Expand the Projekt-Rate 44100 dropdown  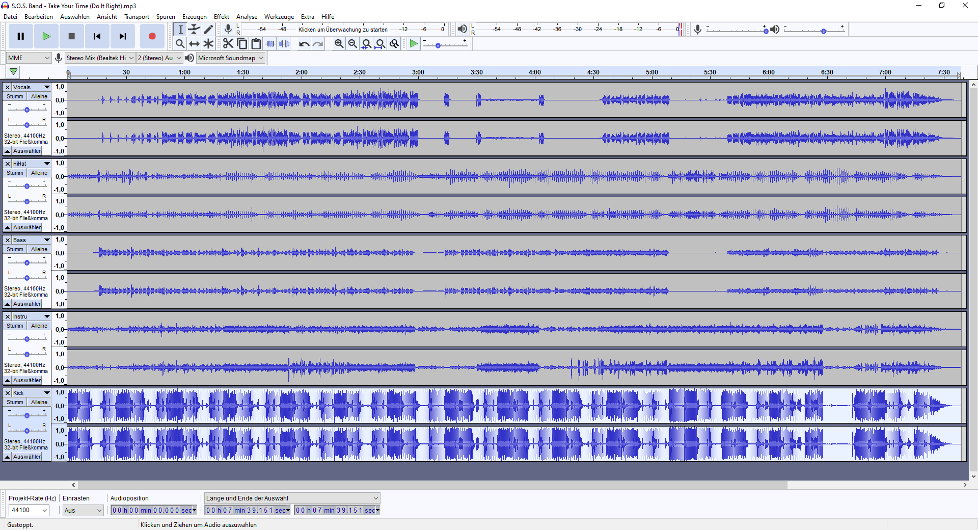coord(45,510)
